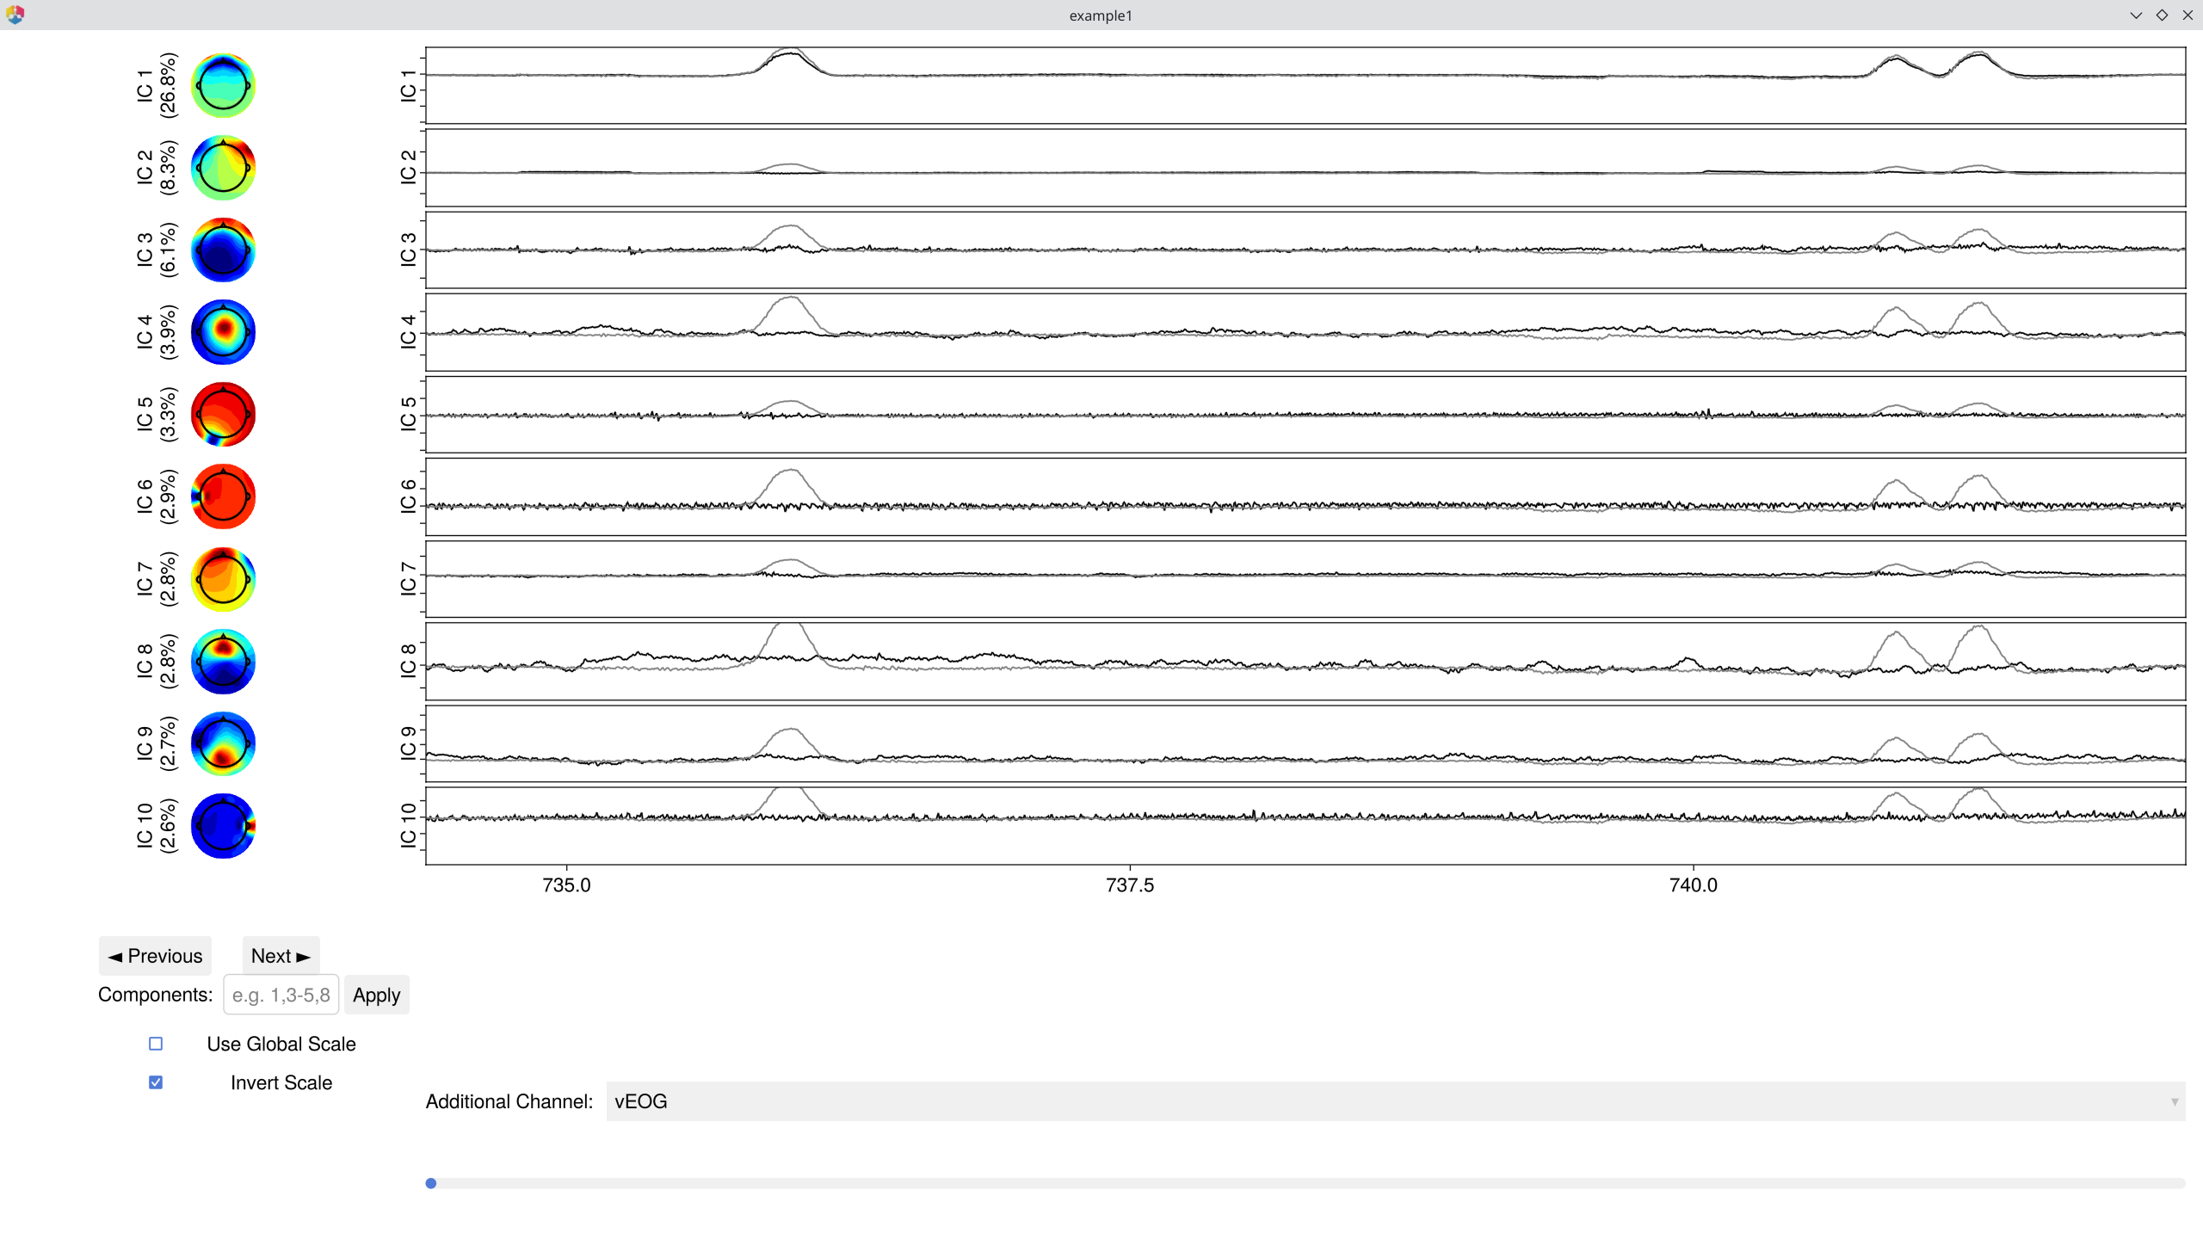The height and width of the screenshot is (1239, 2203).
Task: Click the Previous button
Action: coord(155,955)
